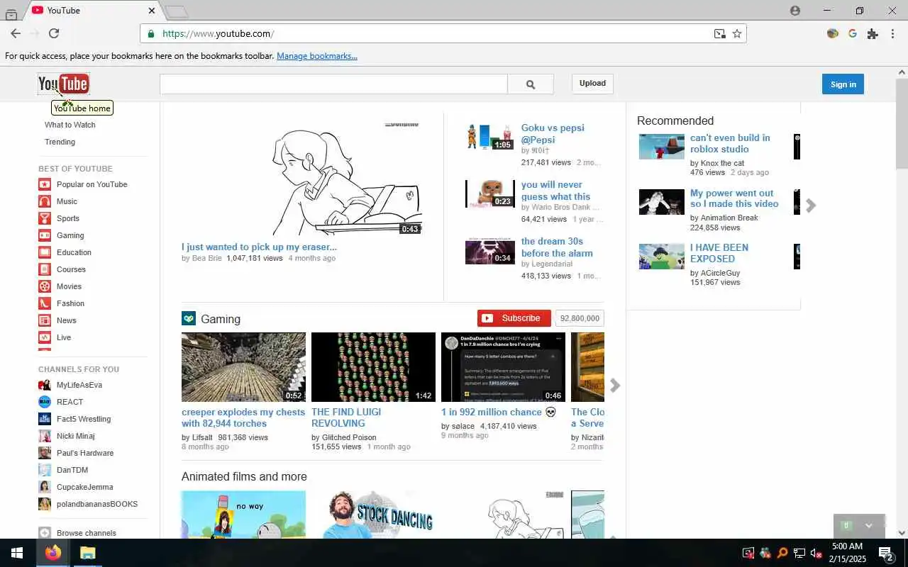The width and height of the screenshot is (908, 567).
Task: Click the Live category icon
Action: (45, 337)
